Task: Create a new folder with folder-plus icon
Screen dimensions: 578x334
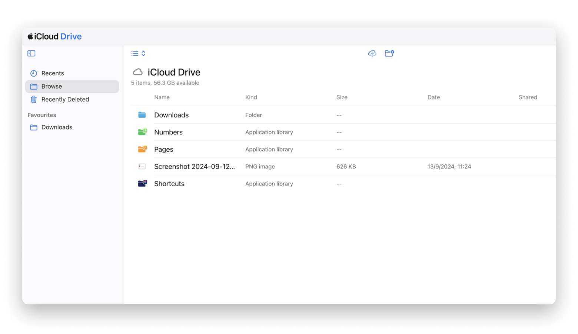Action: [x=389, y=53]
